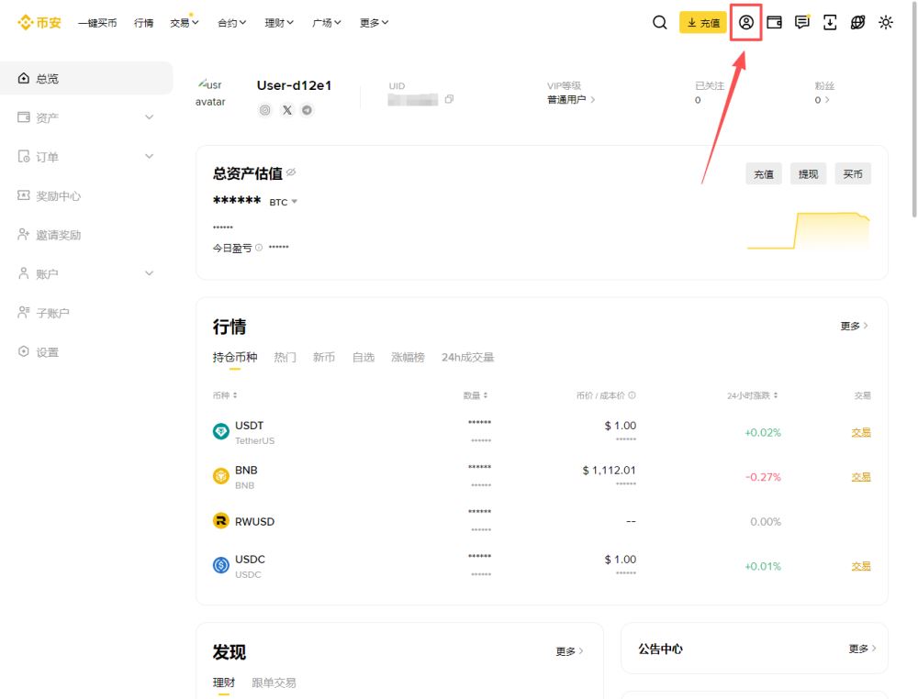
Task: Open the 合约 menu in the top bar
Action: 231,22
